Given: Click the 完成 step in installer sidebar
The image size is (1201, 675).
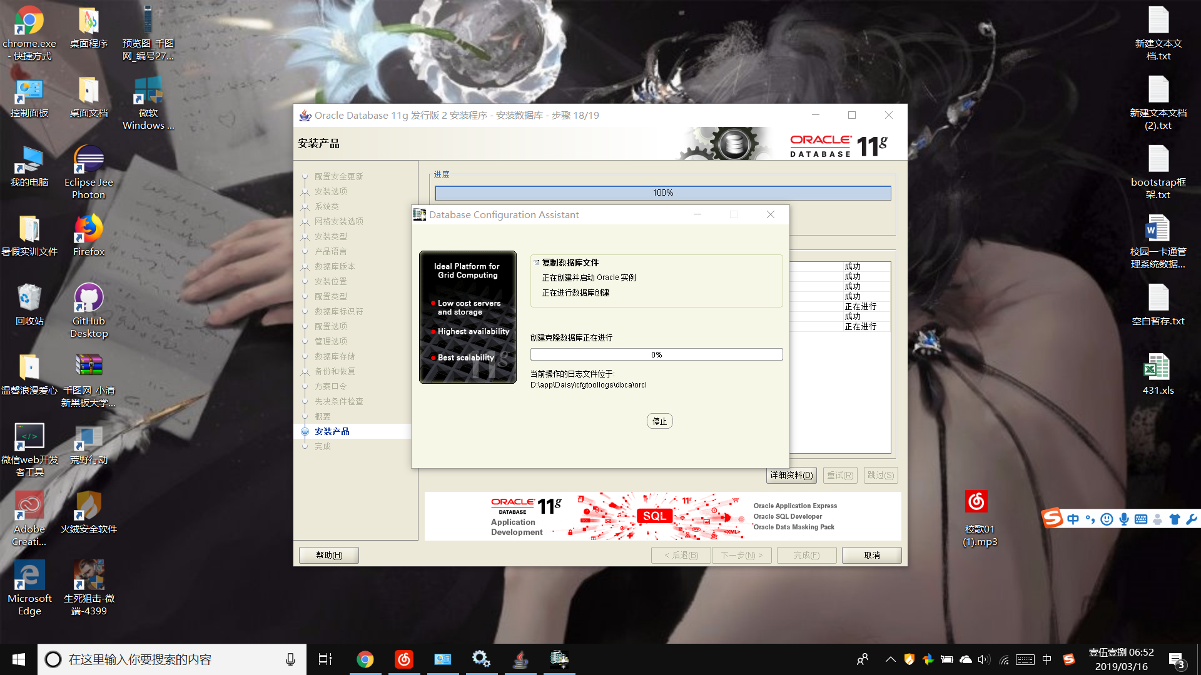Looking at the screenshot, I should (x=322, y=446).
